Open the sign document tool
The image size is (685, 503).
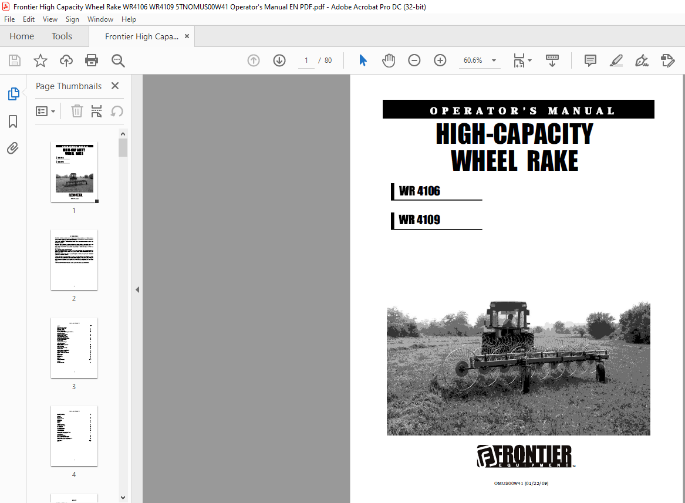[642, 60]
